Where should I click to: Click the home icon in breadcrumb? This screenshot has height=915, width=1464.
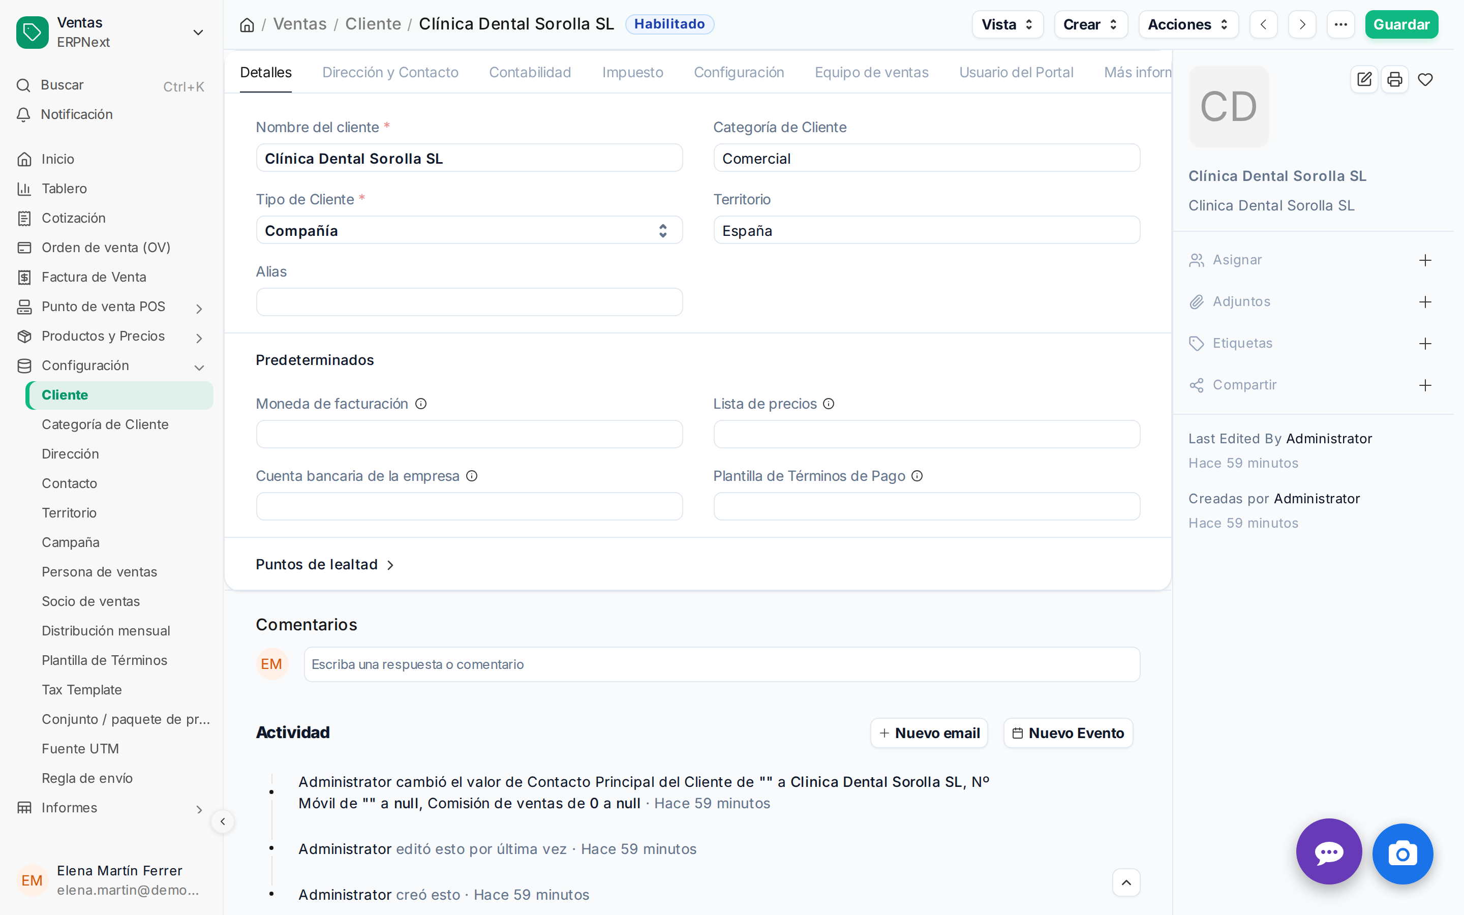(247, 25)
